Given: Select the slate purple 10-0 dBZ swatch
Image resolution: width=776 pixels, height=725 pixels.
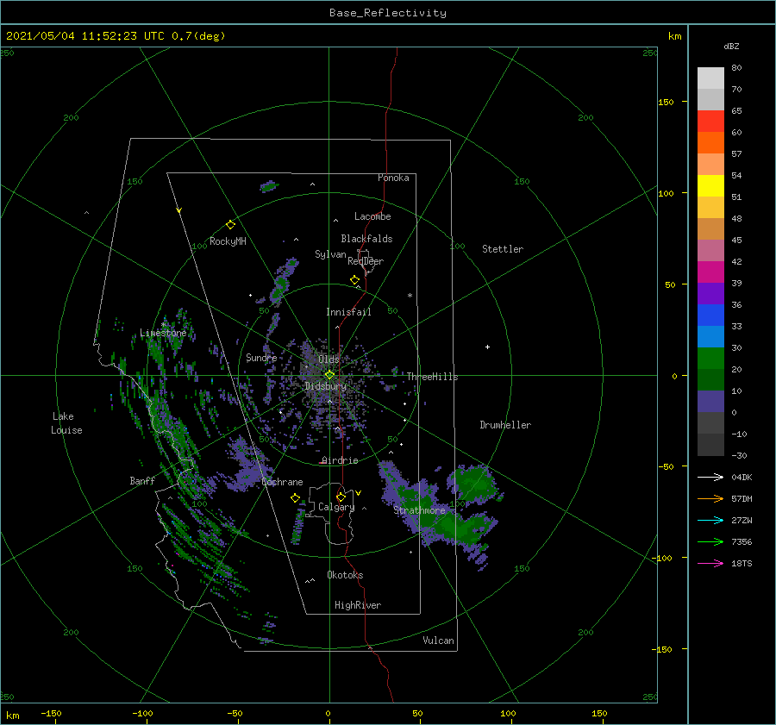Looking at the screenshot, I should click(x=710, y=402).
